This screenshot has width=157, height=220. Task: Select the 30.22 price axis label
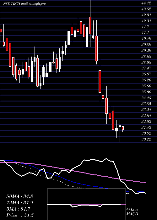[x=146, y=139]
